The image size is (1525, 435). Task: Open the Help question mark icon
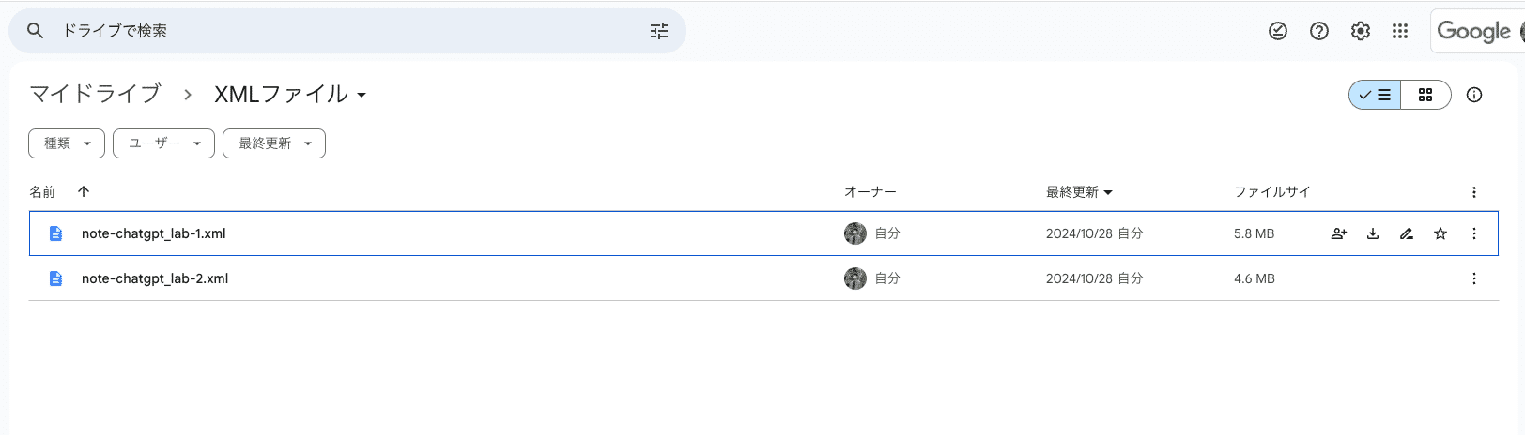click(x=1319, y=31)
